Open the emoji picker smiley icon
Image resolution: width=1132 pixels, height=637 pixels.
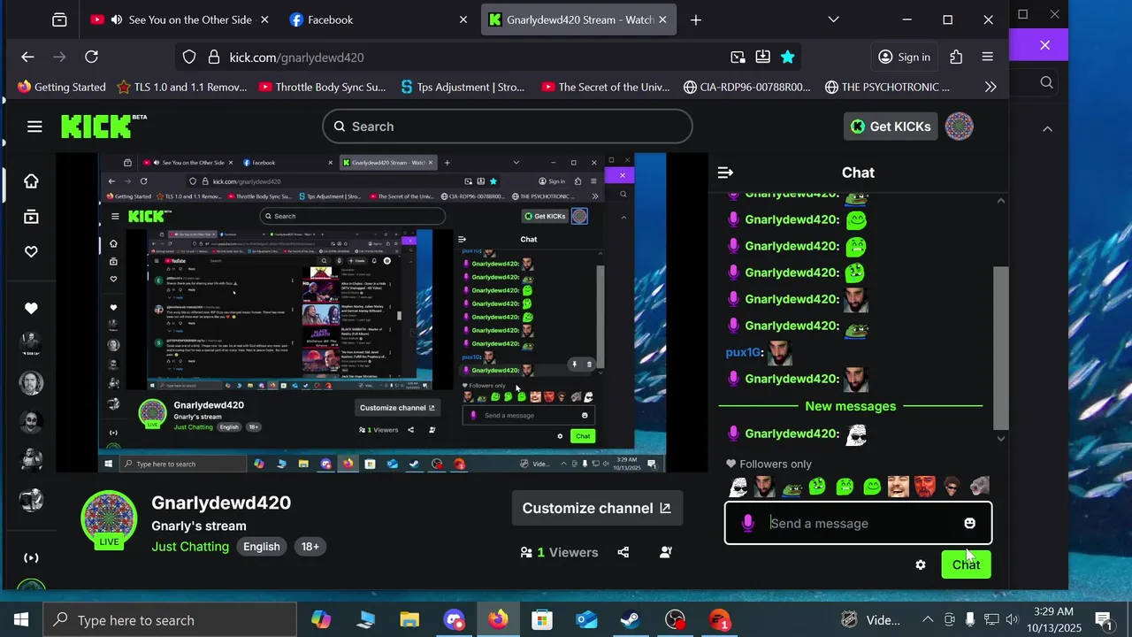click(969, 524)
